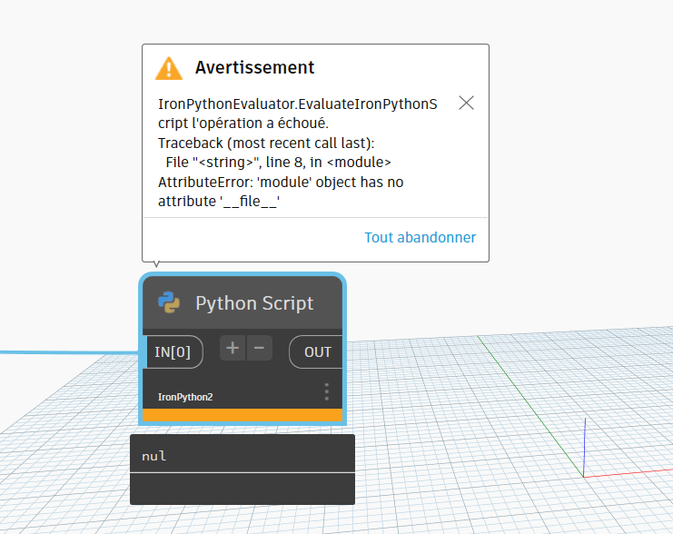
Task: Remove an input port with minus button
Action: (259, 348)
